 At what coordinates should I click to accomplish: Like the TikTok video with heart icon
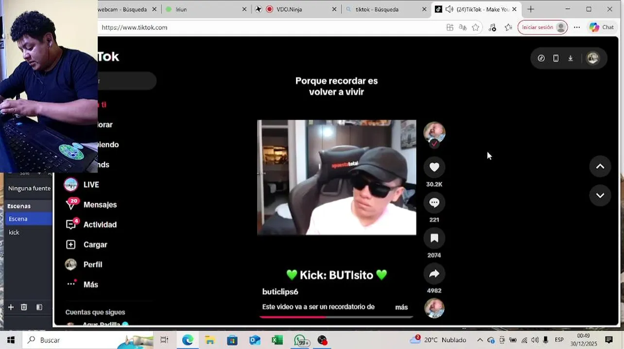point(434,167)
